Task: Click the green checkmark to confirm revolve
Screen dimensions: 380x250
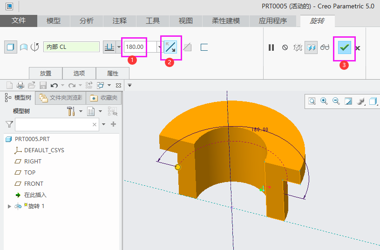Action: (344, 47)
